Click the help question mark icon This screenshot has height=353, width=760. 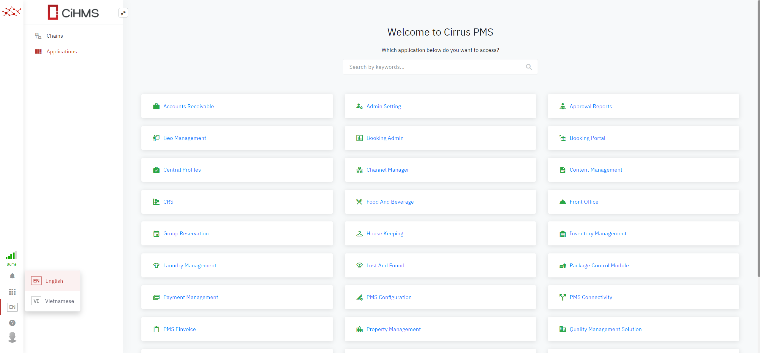[12, 323]
